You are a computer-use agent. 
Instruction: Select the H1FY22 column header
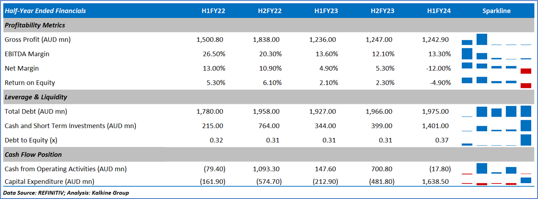click(213, 11)
